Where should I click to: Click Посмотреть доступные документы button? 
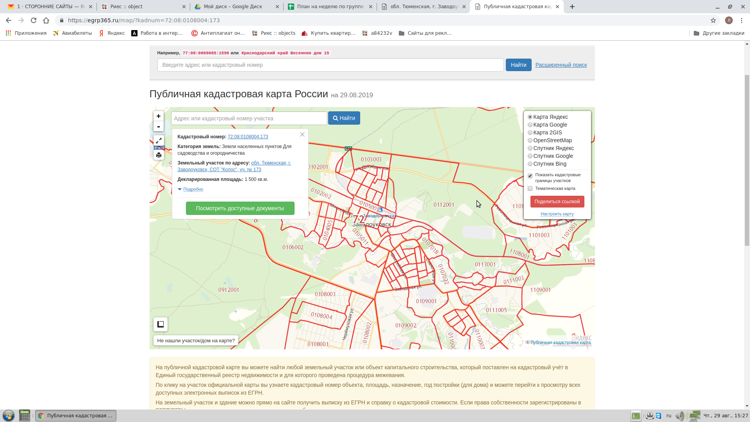coord(240,208)
